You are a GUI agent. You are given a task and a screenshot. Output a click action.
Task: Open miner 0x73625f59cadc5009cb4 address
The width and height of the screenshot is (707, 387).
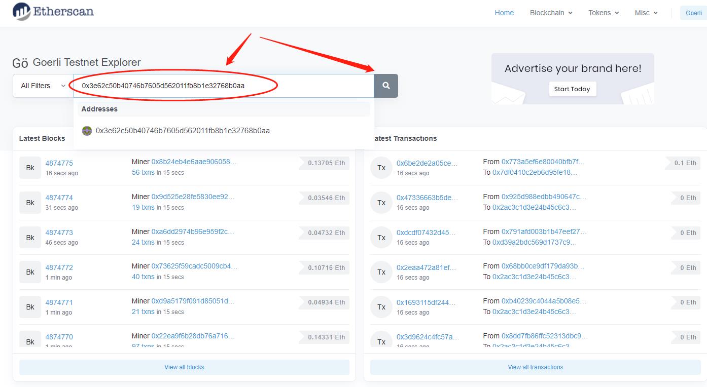point(194,266)
